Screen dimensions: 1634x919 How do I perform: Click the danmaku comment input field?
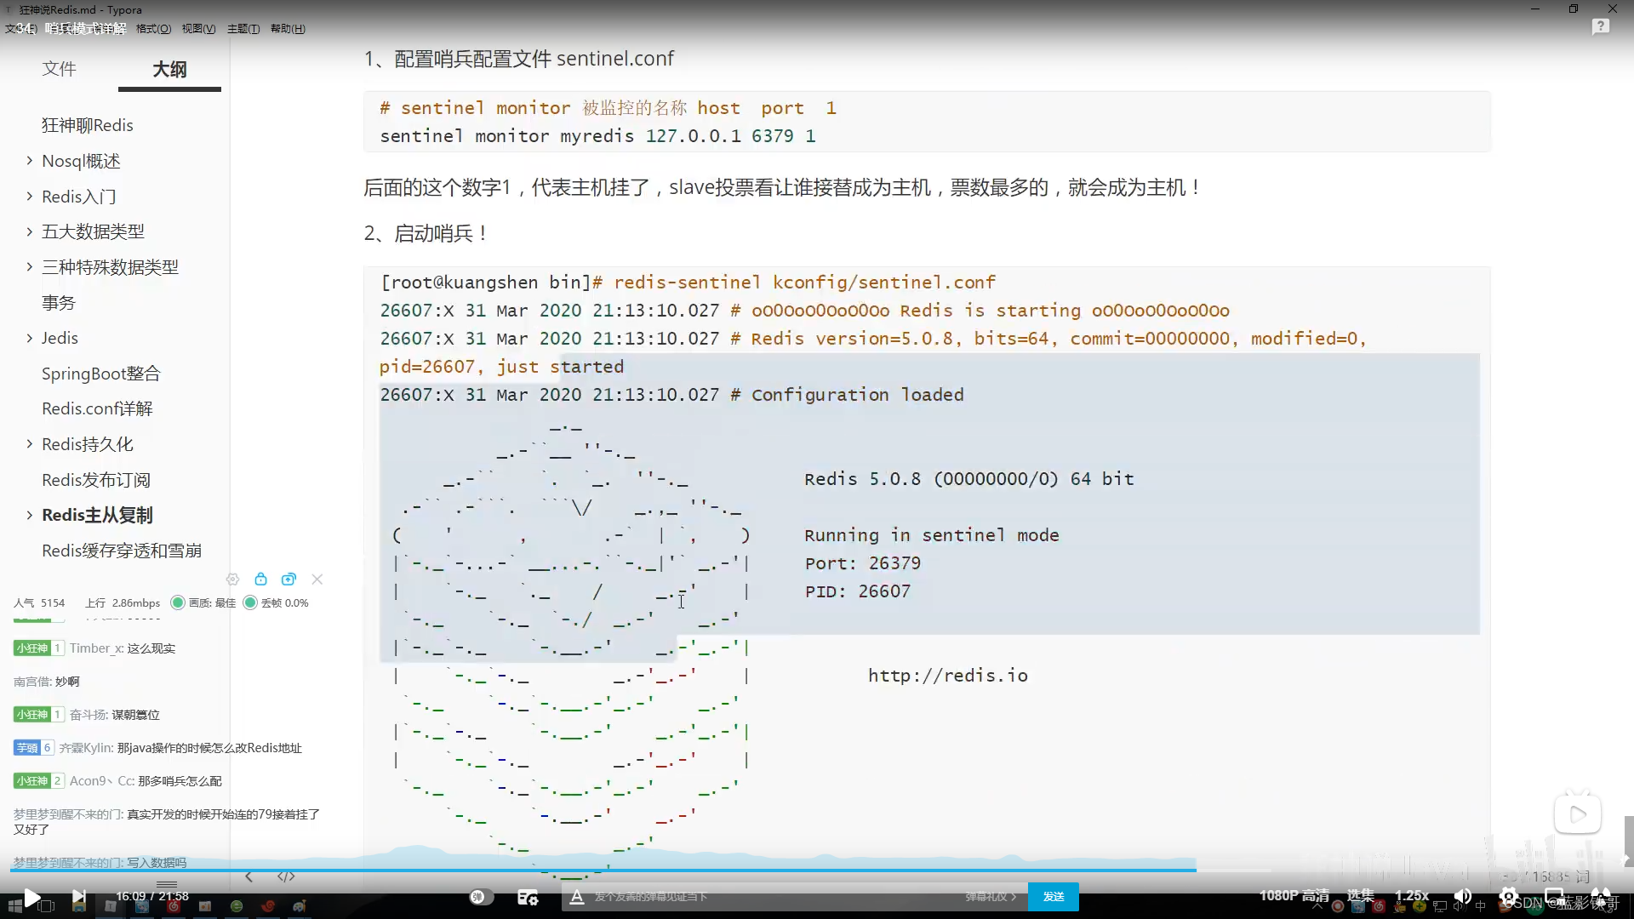(x=774, y=897)
